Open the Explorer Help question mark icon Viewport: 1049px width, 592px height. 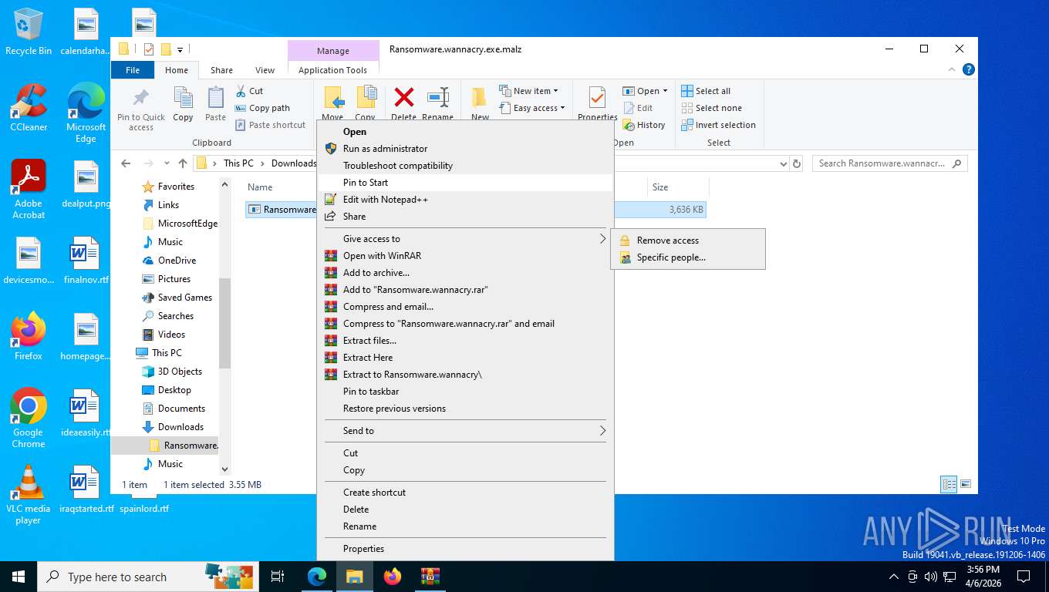969,69
